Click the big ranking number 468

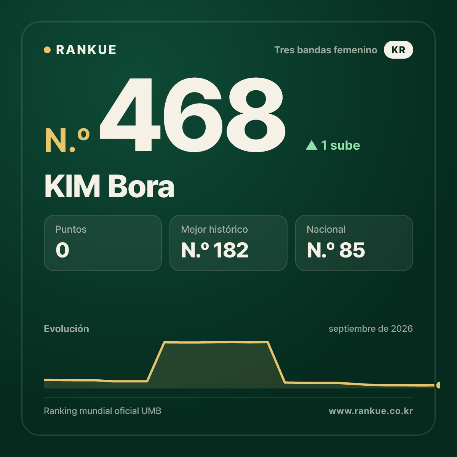(193, 115)
